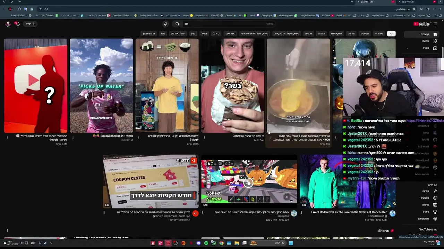
Task: Select the שידור חי (Live) filter chip
Action: 378,34
